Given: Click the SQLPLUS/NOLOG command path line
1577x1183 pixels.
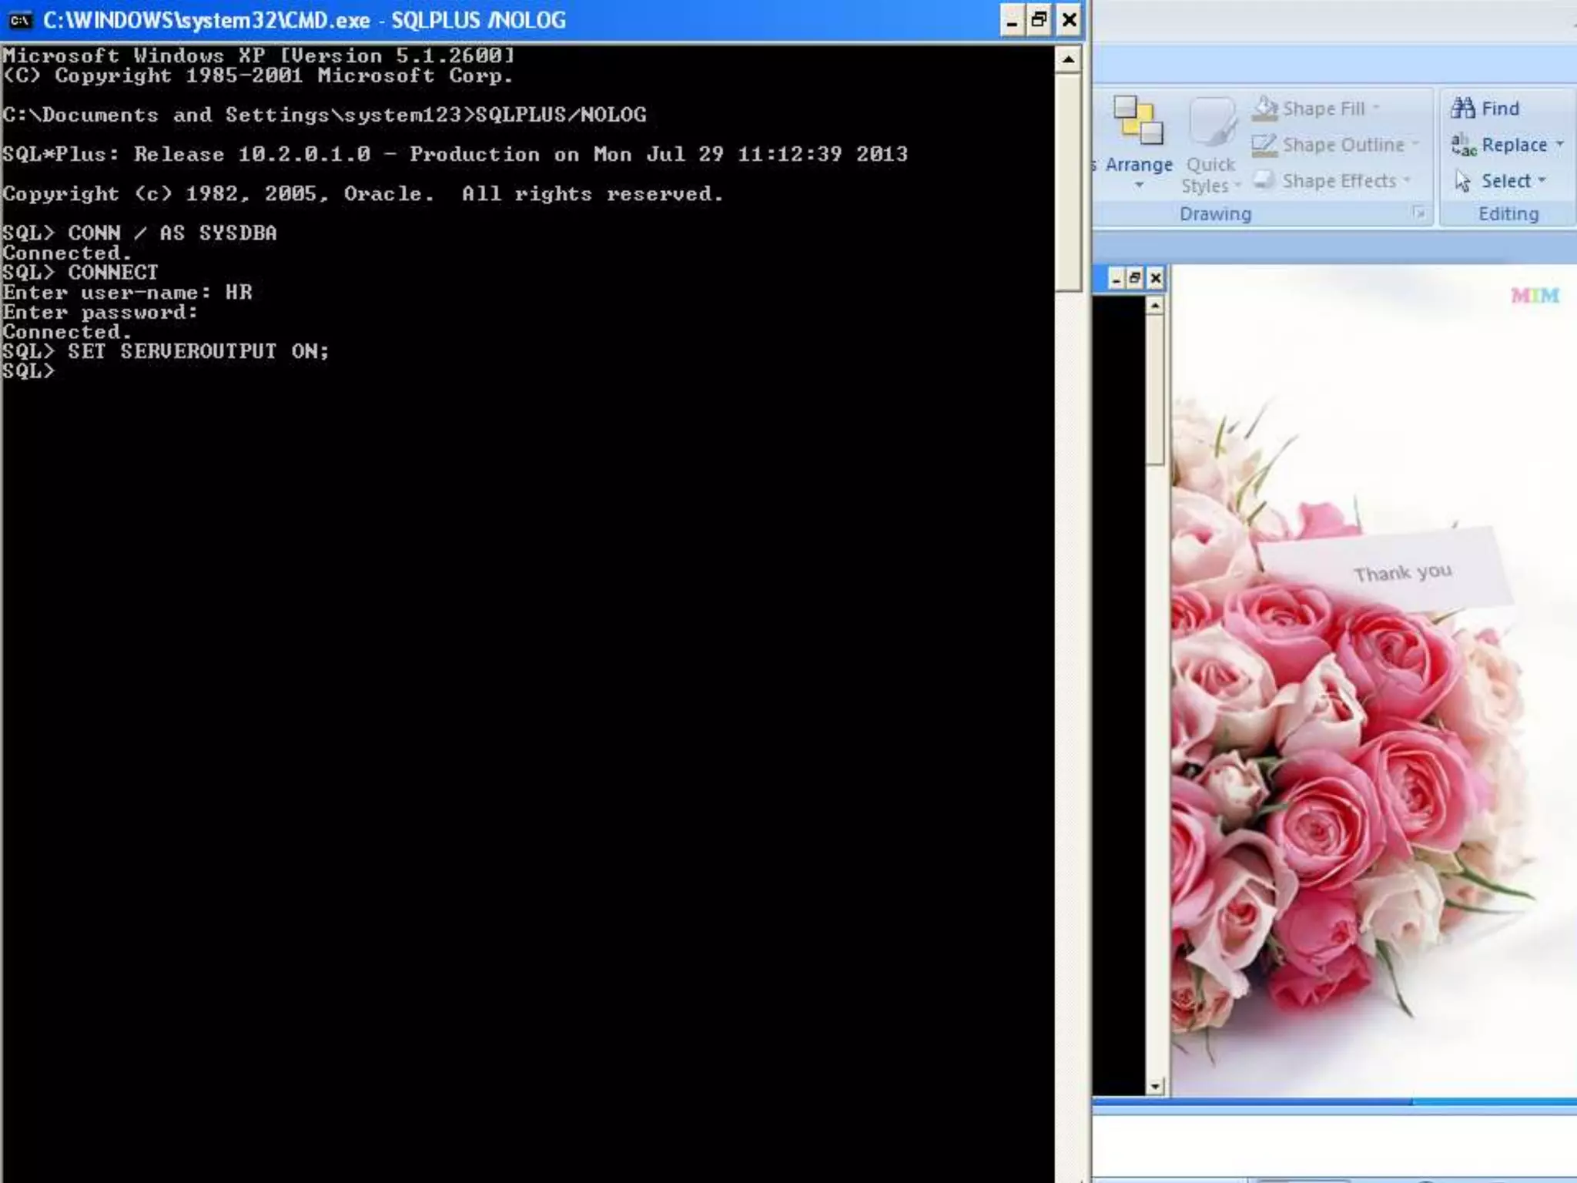Looking at the screenshot, I should pos(324,115).
